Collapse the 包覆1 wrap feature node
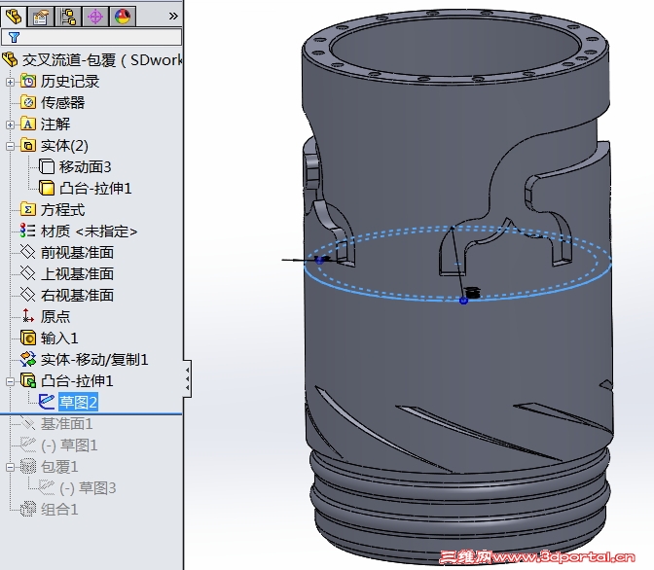The width and height of the screenshot is (654, 570). (x=10, y=467)
